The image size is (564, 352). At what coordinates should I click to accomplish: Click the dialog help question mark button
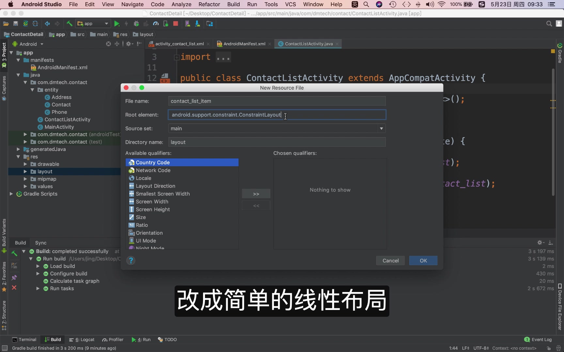[131, 260]
